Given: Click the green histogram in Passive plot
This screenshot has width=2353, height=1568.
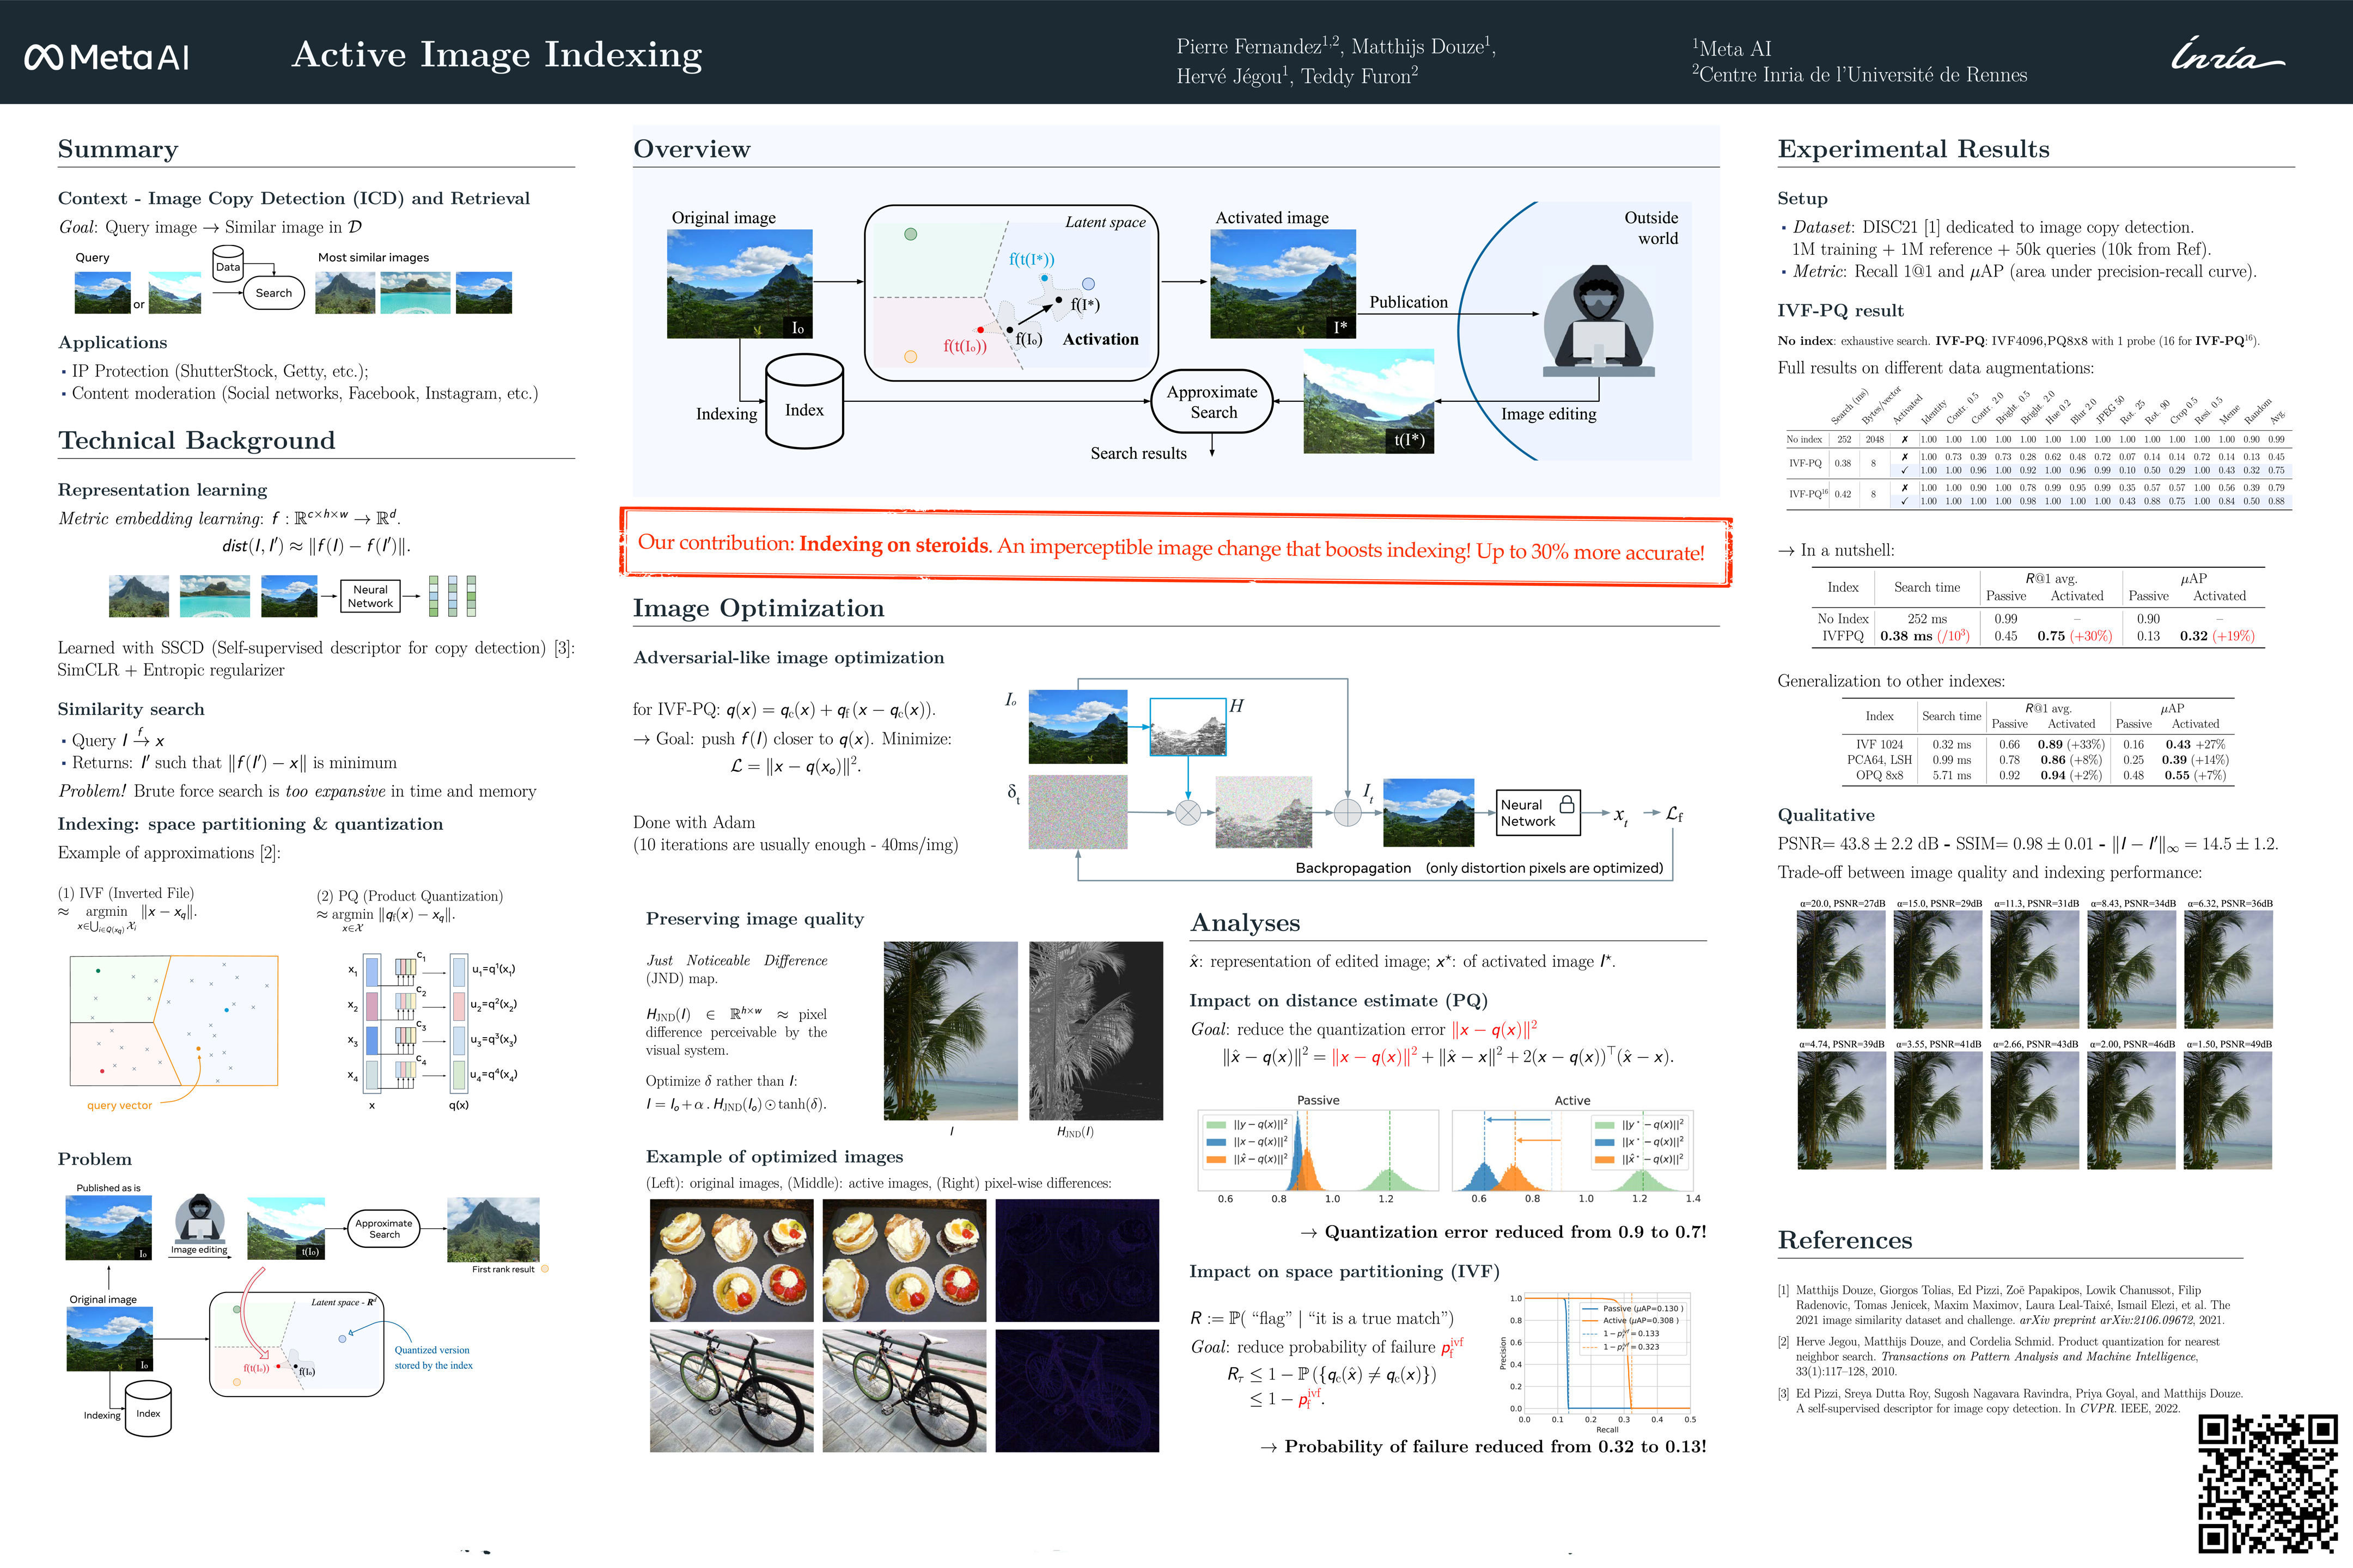Looking at the screenshot, I should 1388,1179.
